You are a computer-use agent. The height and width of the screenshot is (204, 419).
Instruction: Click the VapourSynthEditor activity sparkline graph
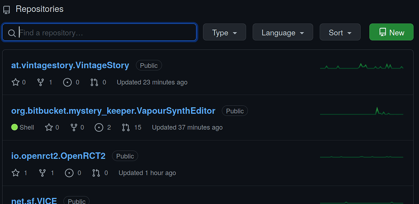[x=362, y=111]
